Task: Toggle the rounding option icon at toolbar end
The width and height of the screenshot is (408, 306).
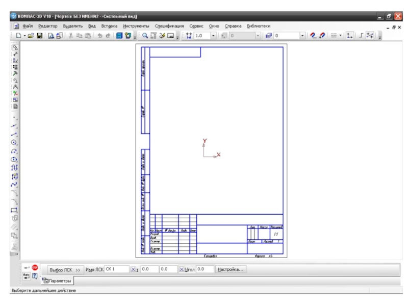Action: pos(370,35)
